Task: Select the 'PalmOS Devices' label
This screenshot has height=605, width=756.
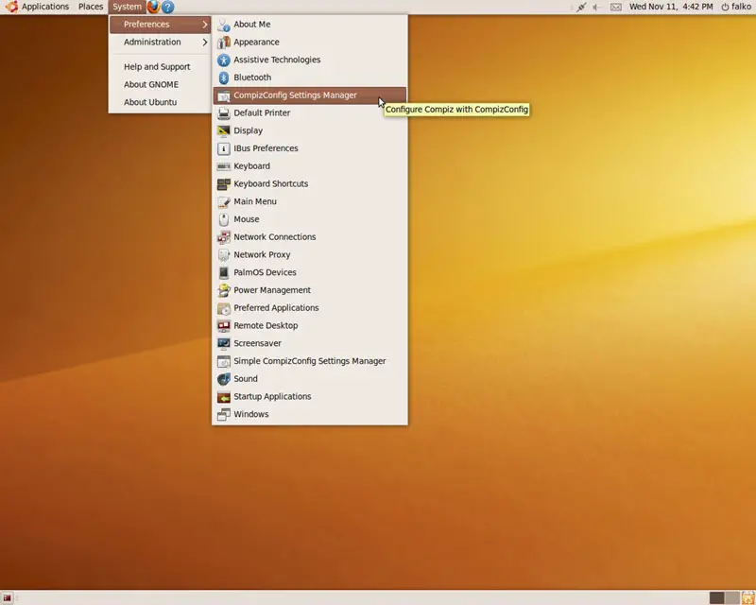Action: click(265, 272)
